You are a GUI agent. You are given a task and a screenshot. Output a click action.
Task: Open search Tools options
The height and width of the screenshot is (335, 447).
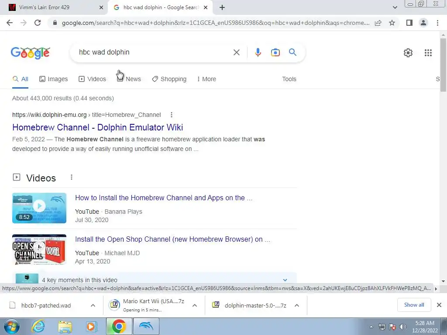pos(289,79)
